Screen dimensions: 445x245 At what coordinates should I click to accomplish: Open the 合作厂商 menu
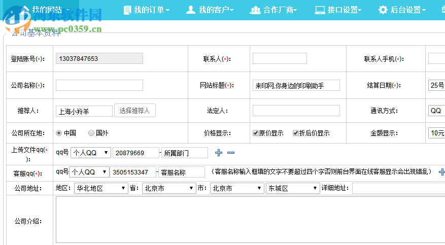pyautogui.click(x=273, y=10)
